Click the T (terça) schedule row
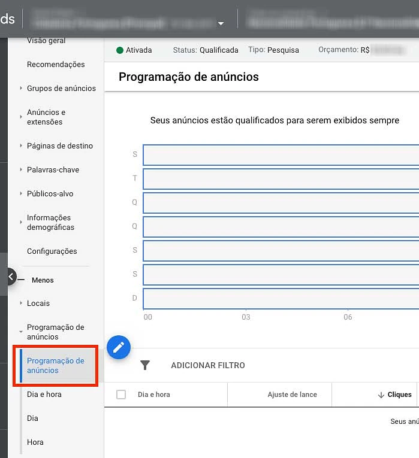The width and height of the screenshot is (419, 458). tap(281, 179)
